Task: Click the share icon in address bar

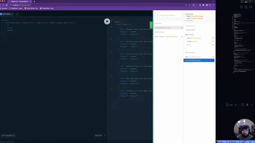Action: click(x=186, y=5)
